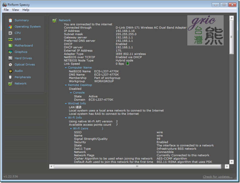Open the Operating System section

[x=28, y=27]
